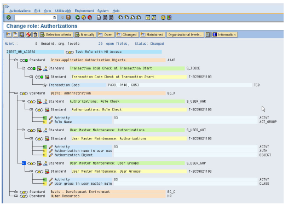The height and width of the screenshot is (205, 288).
Task: Click the Maintained button
Action: (x=152, y=34)
